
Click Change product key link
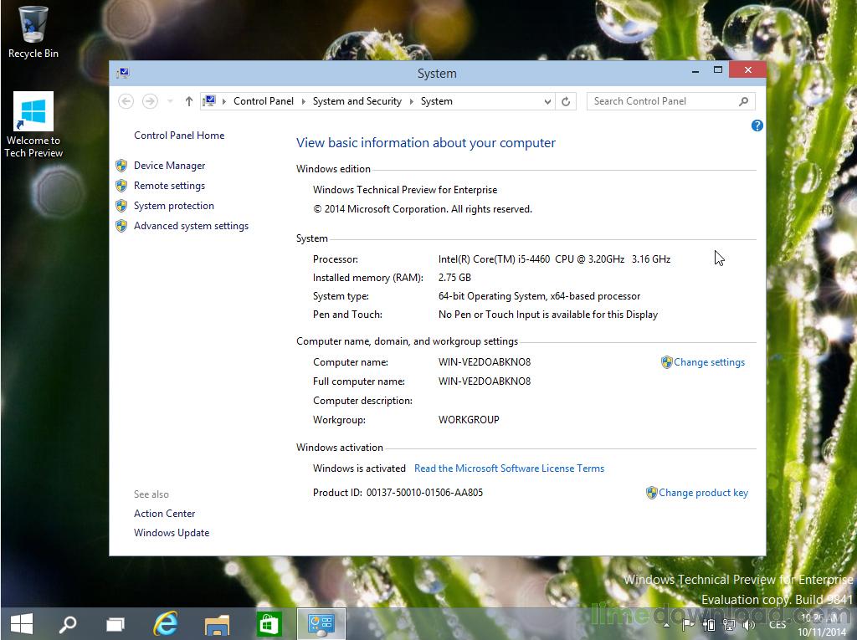[702, 493]
